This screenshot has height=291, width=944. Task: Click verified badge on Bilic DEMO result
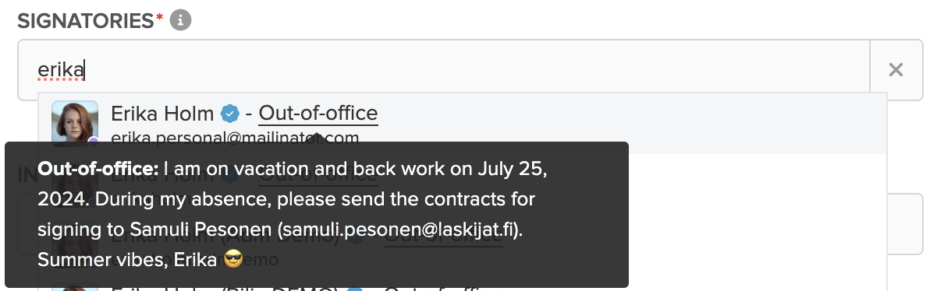355,289
